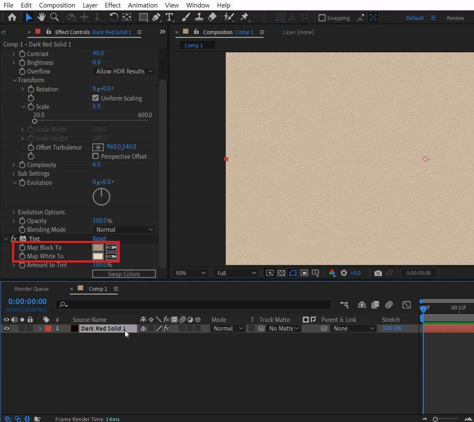Viewport: 474px width, 422px height.
Task: Toggle Fast Previews in viewer
Action: [x=270, y=273]
